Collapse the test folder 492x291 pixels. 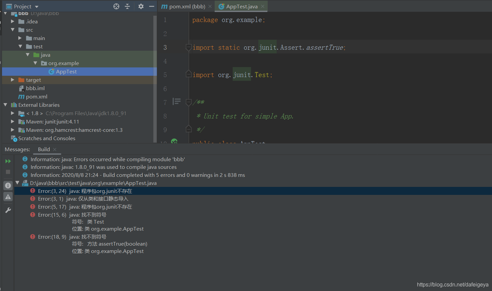click(x=20, y=46)
